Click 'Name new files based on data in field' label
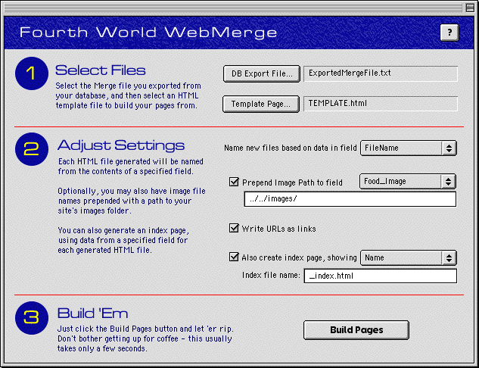The image size is (479, 368). (291, 148)
